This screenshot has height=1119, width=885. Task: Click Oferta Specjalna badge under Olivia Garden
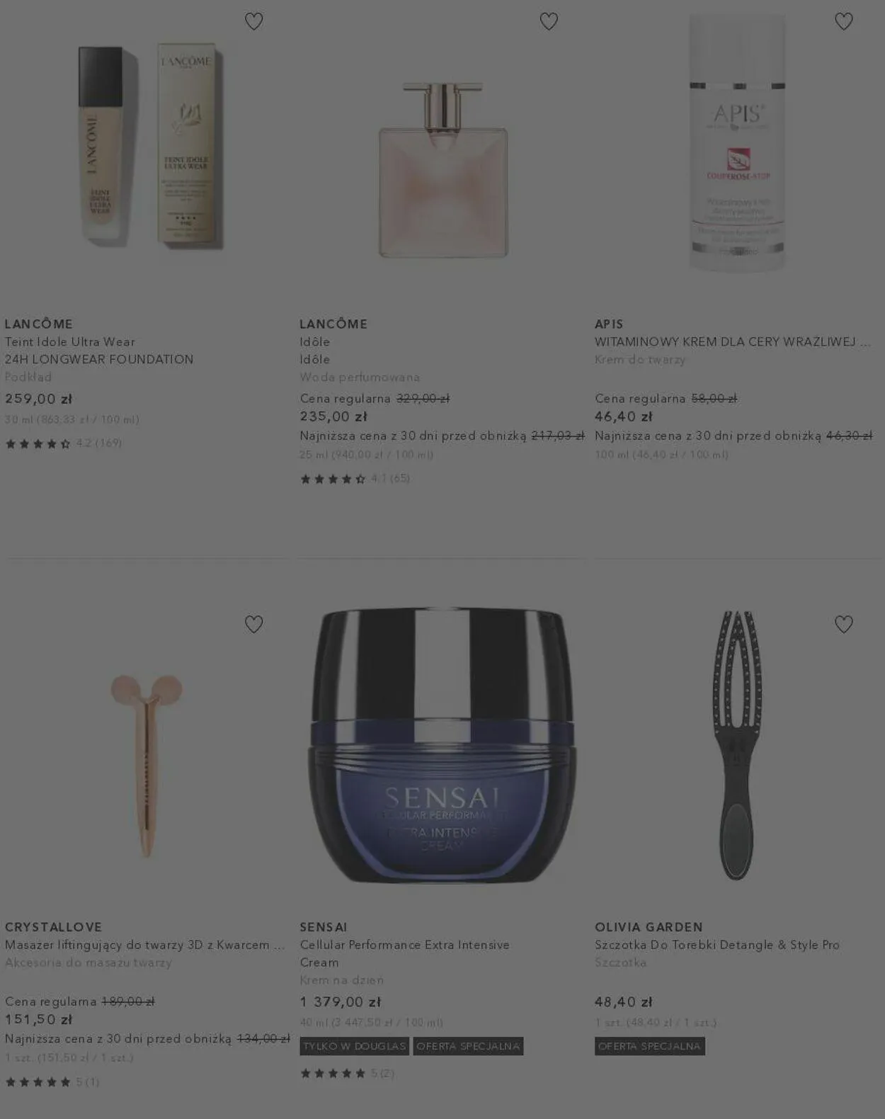[x=650, y=1046]
